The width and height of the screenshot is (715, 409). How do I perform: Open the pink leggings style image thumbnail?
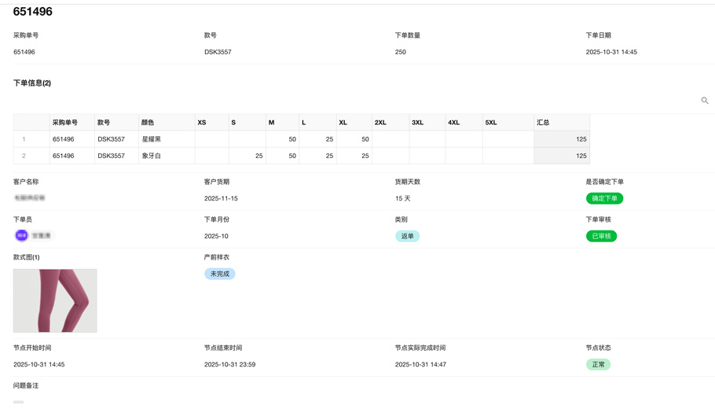pos(55,300)
